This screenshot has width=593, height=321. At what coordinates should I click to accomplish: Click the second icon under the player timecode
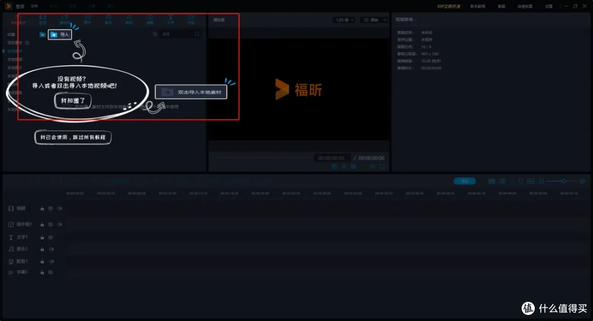click(x=344, y=166)
